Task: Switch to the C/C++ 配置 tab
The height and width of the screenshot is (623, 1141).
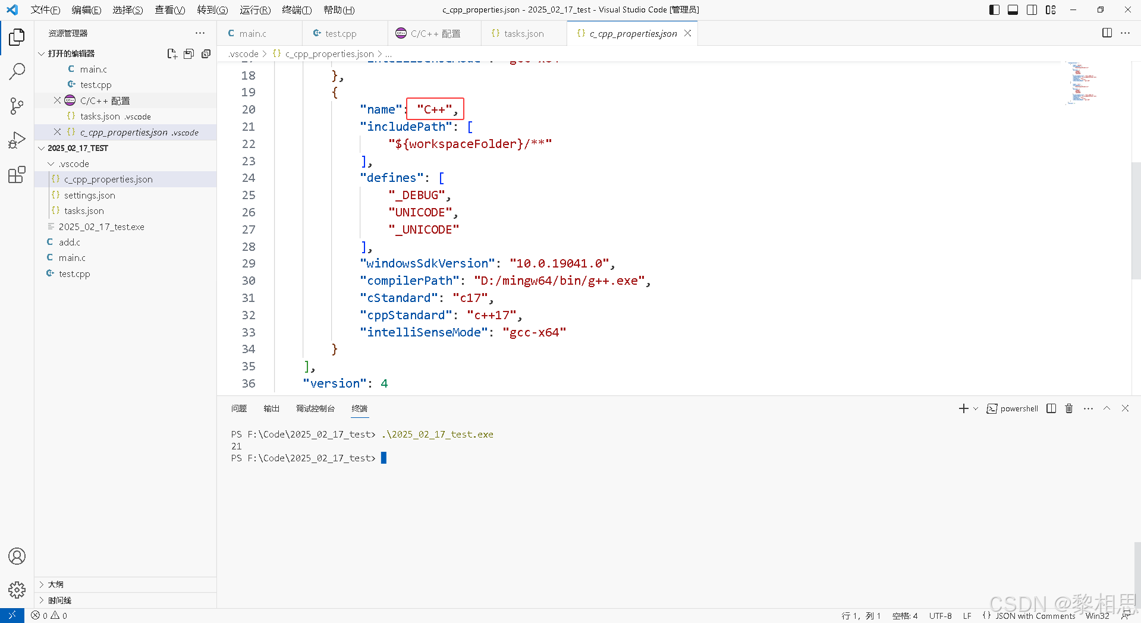Action: click(x=435, y=33)
